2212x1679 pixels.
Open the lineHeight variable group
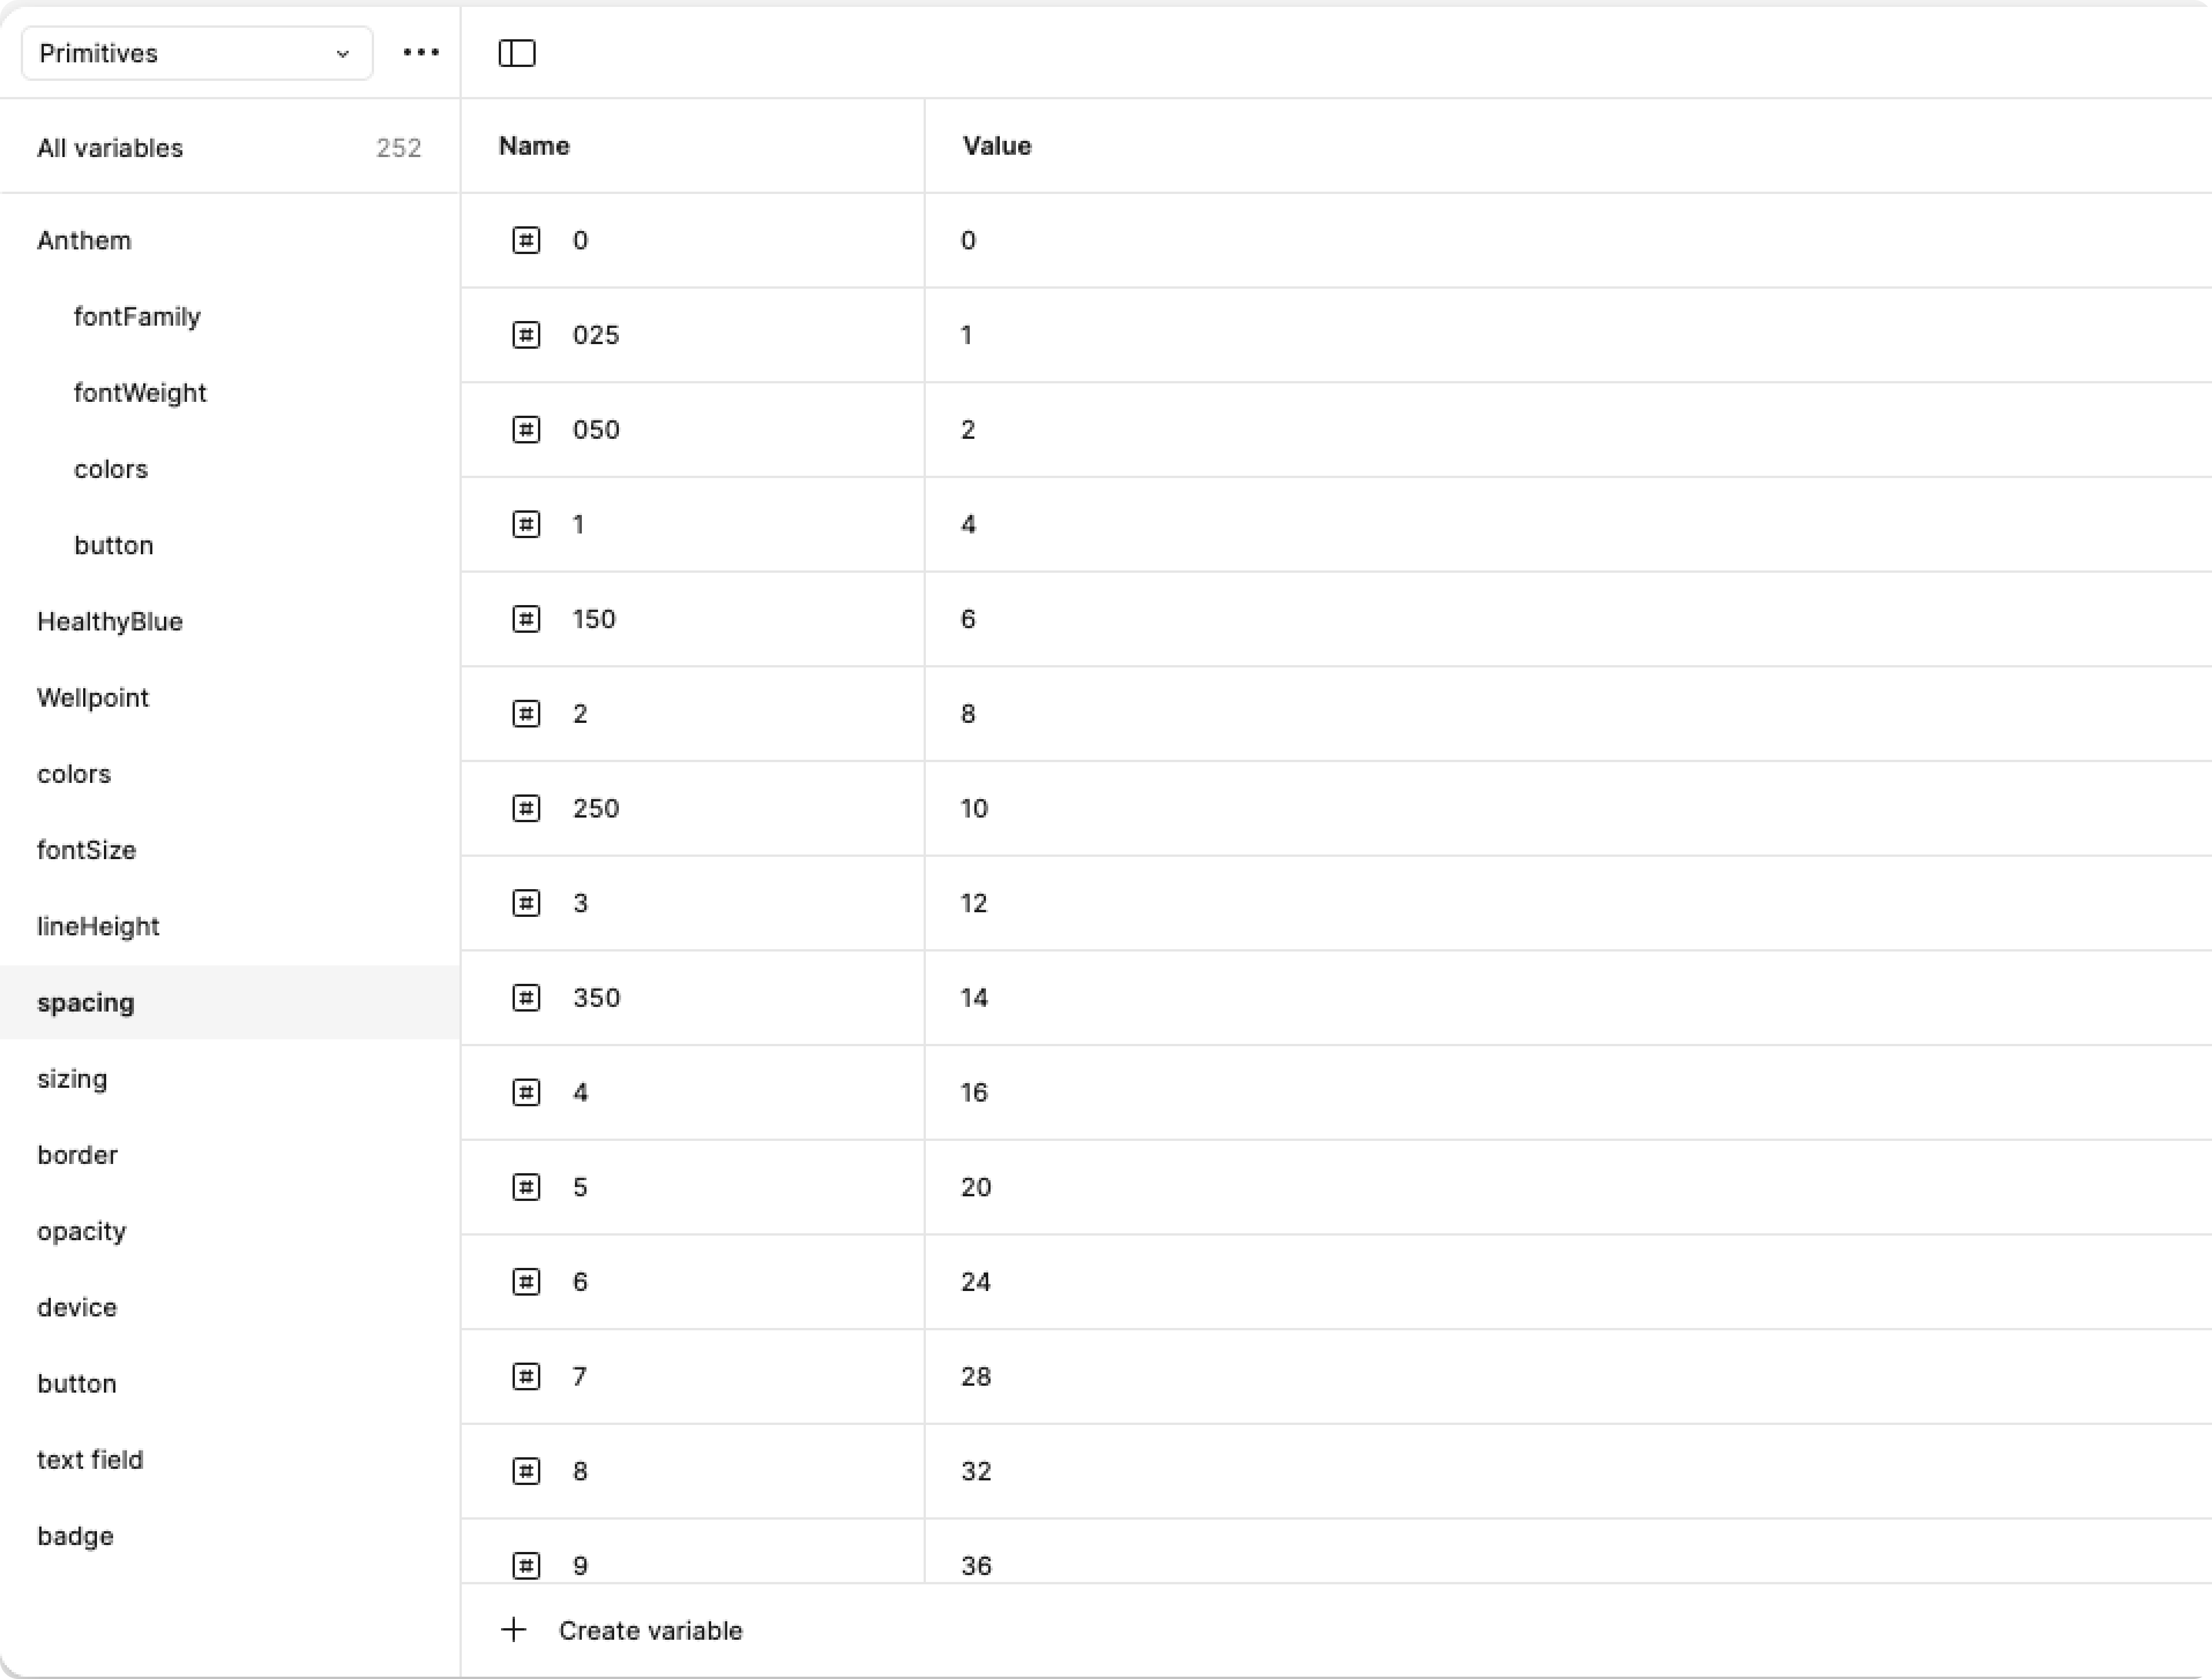tap(98, 926)
